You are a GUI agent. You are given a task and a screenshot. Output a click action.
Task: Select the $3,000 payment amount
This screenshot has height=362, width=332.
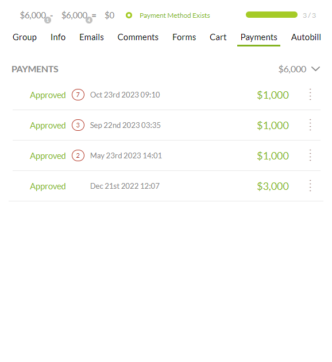[273, 186]
